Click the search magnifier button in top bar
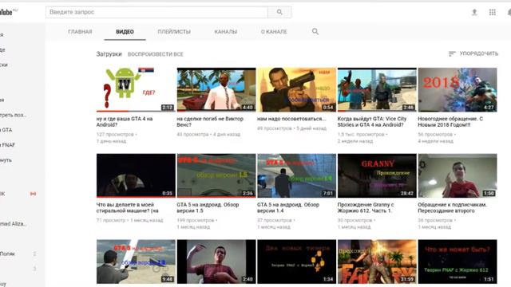 tap(279, 12)
